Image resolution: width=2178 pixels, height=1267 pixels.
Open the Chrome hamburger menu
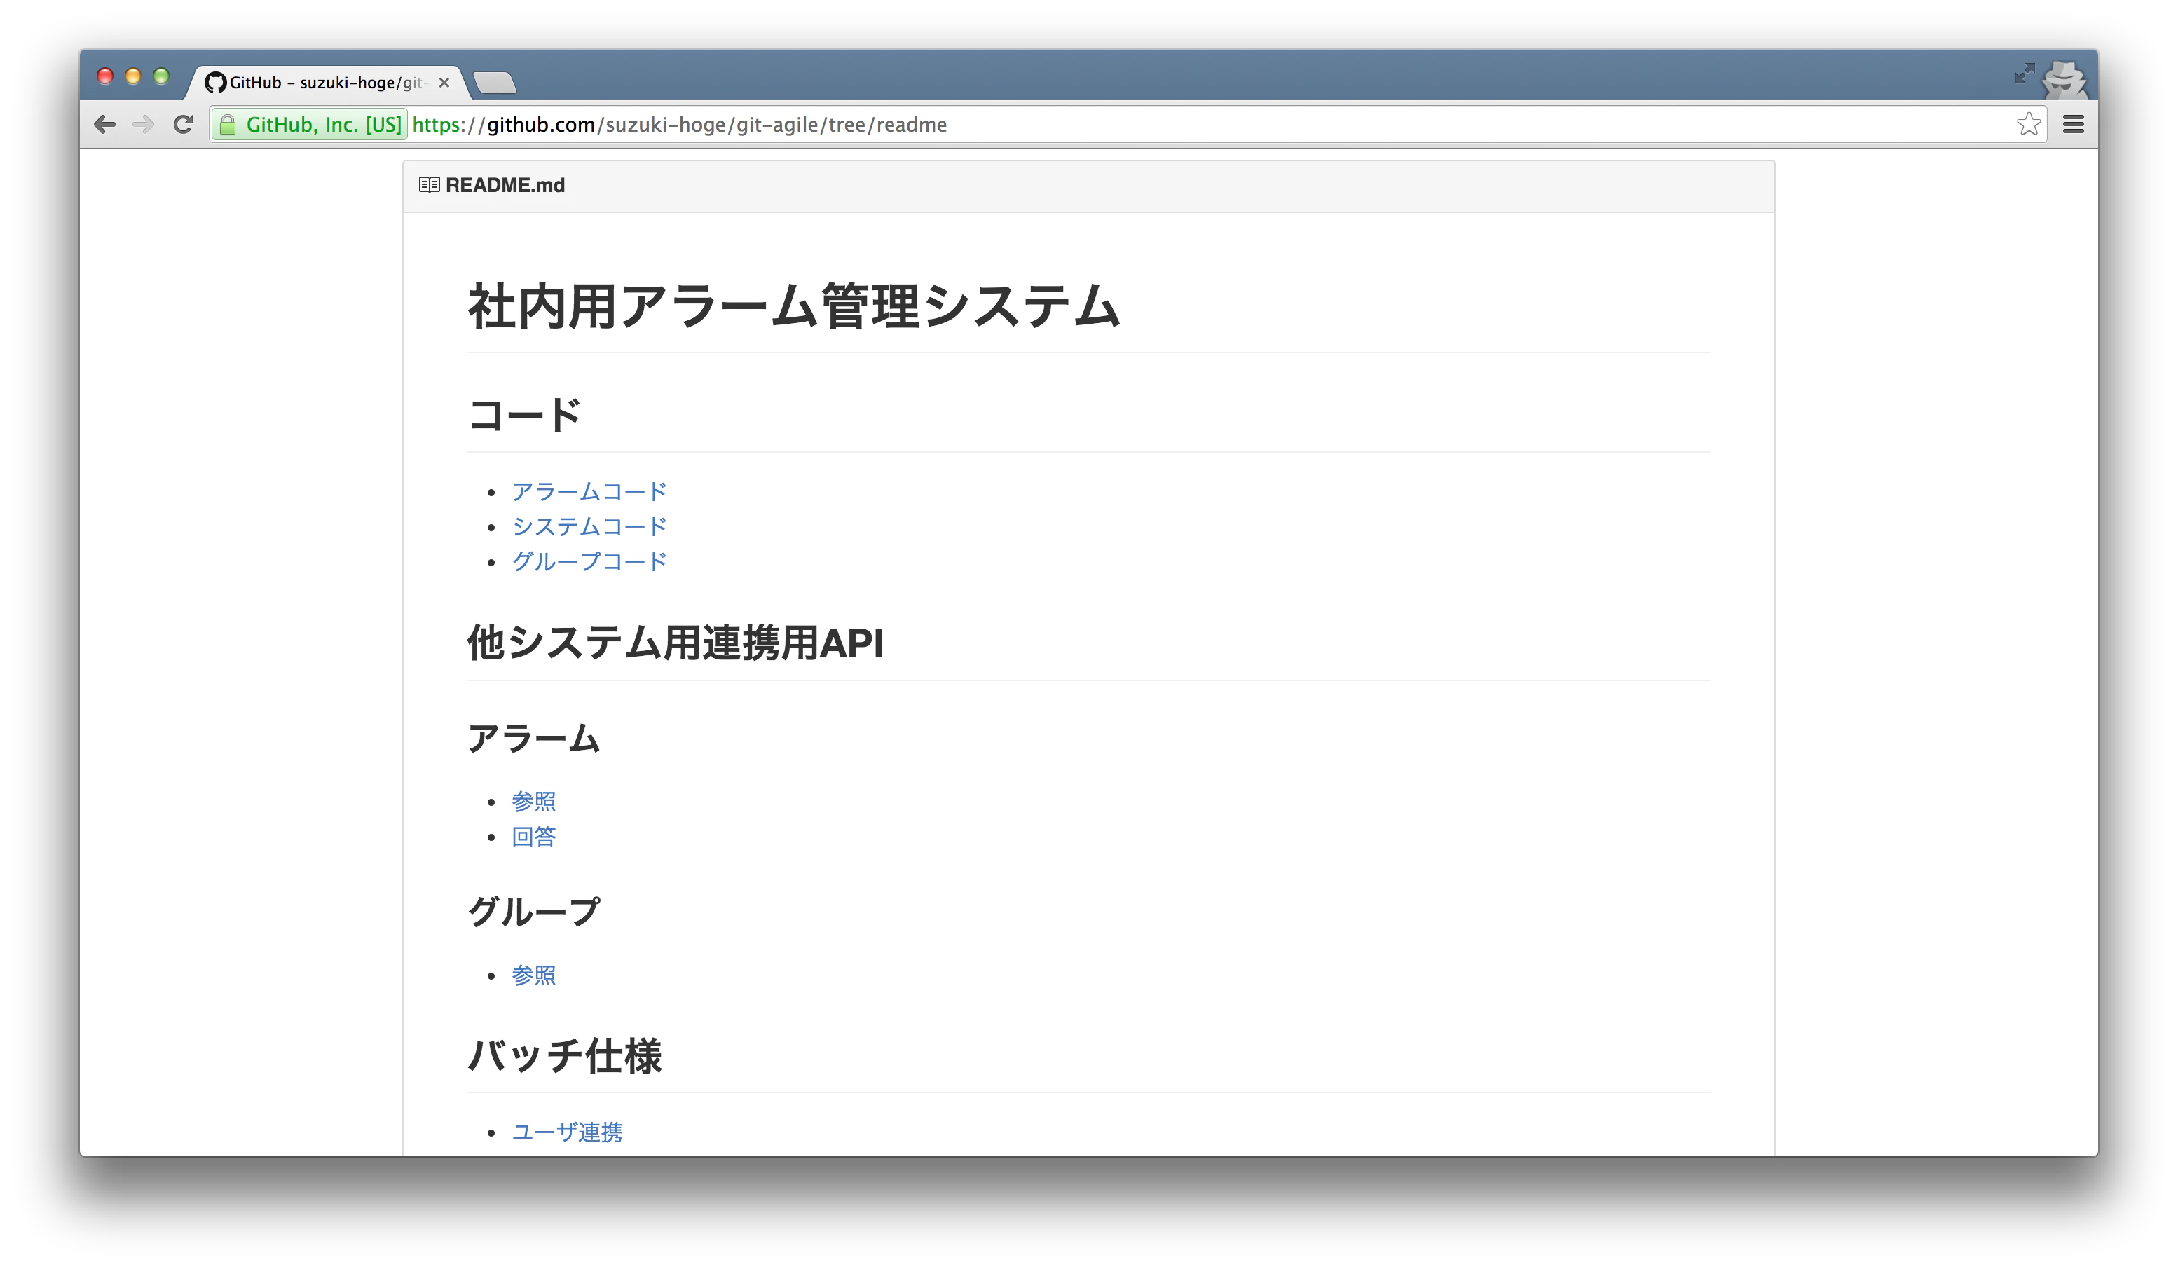click(2074, 125)
